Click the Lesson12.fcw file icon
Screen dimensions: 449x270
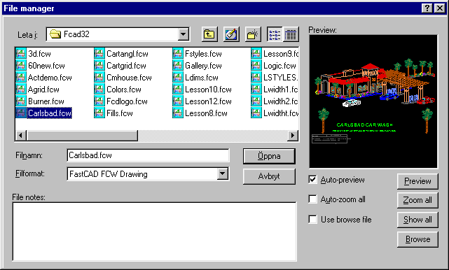(x=178, y=101)
